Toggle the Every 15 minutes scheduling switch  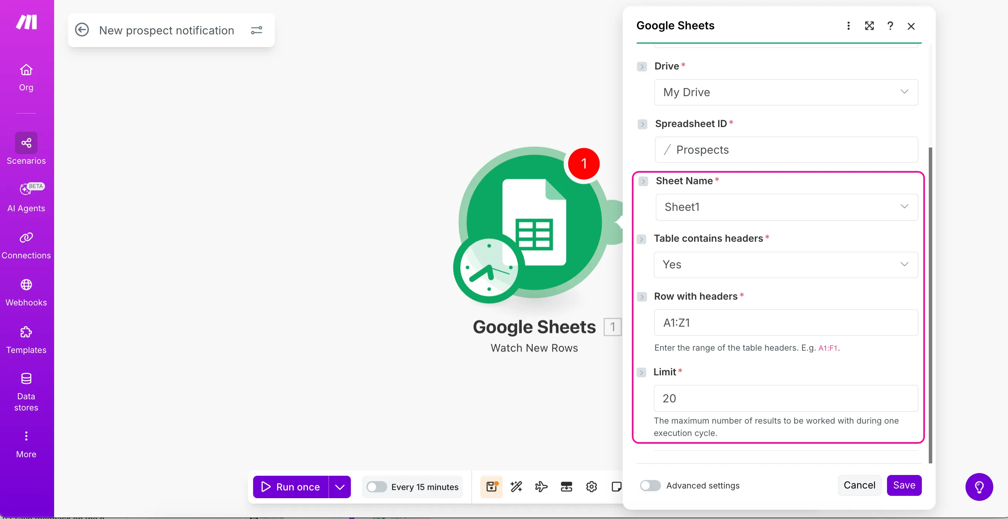[376, 487]
